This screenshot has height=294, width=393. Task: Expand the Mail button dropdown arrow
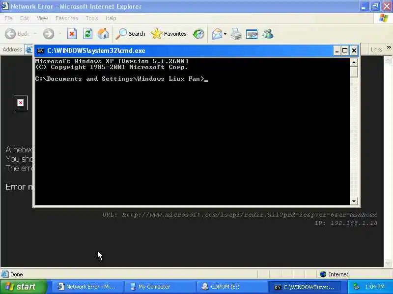[225, 34]
